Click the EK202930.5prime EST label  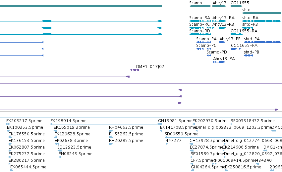(x=211, y=121)
